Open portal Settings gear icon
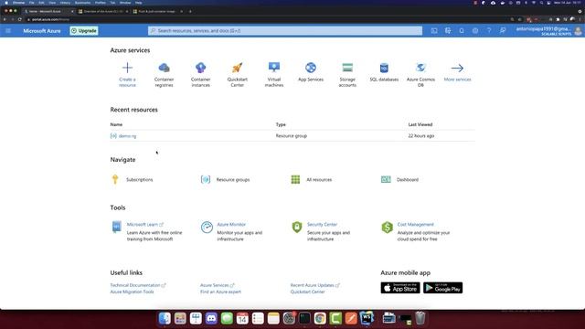 (475, 30)
